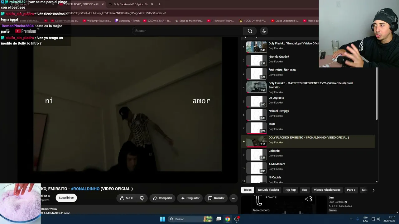Image resolution: width=399 pixels, height=224 pixels.
Task: Close the M&D Lyrics browser tab
Action: (x=152, y=4)
